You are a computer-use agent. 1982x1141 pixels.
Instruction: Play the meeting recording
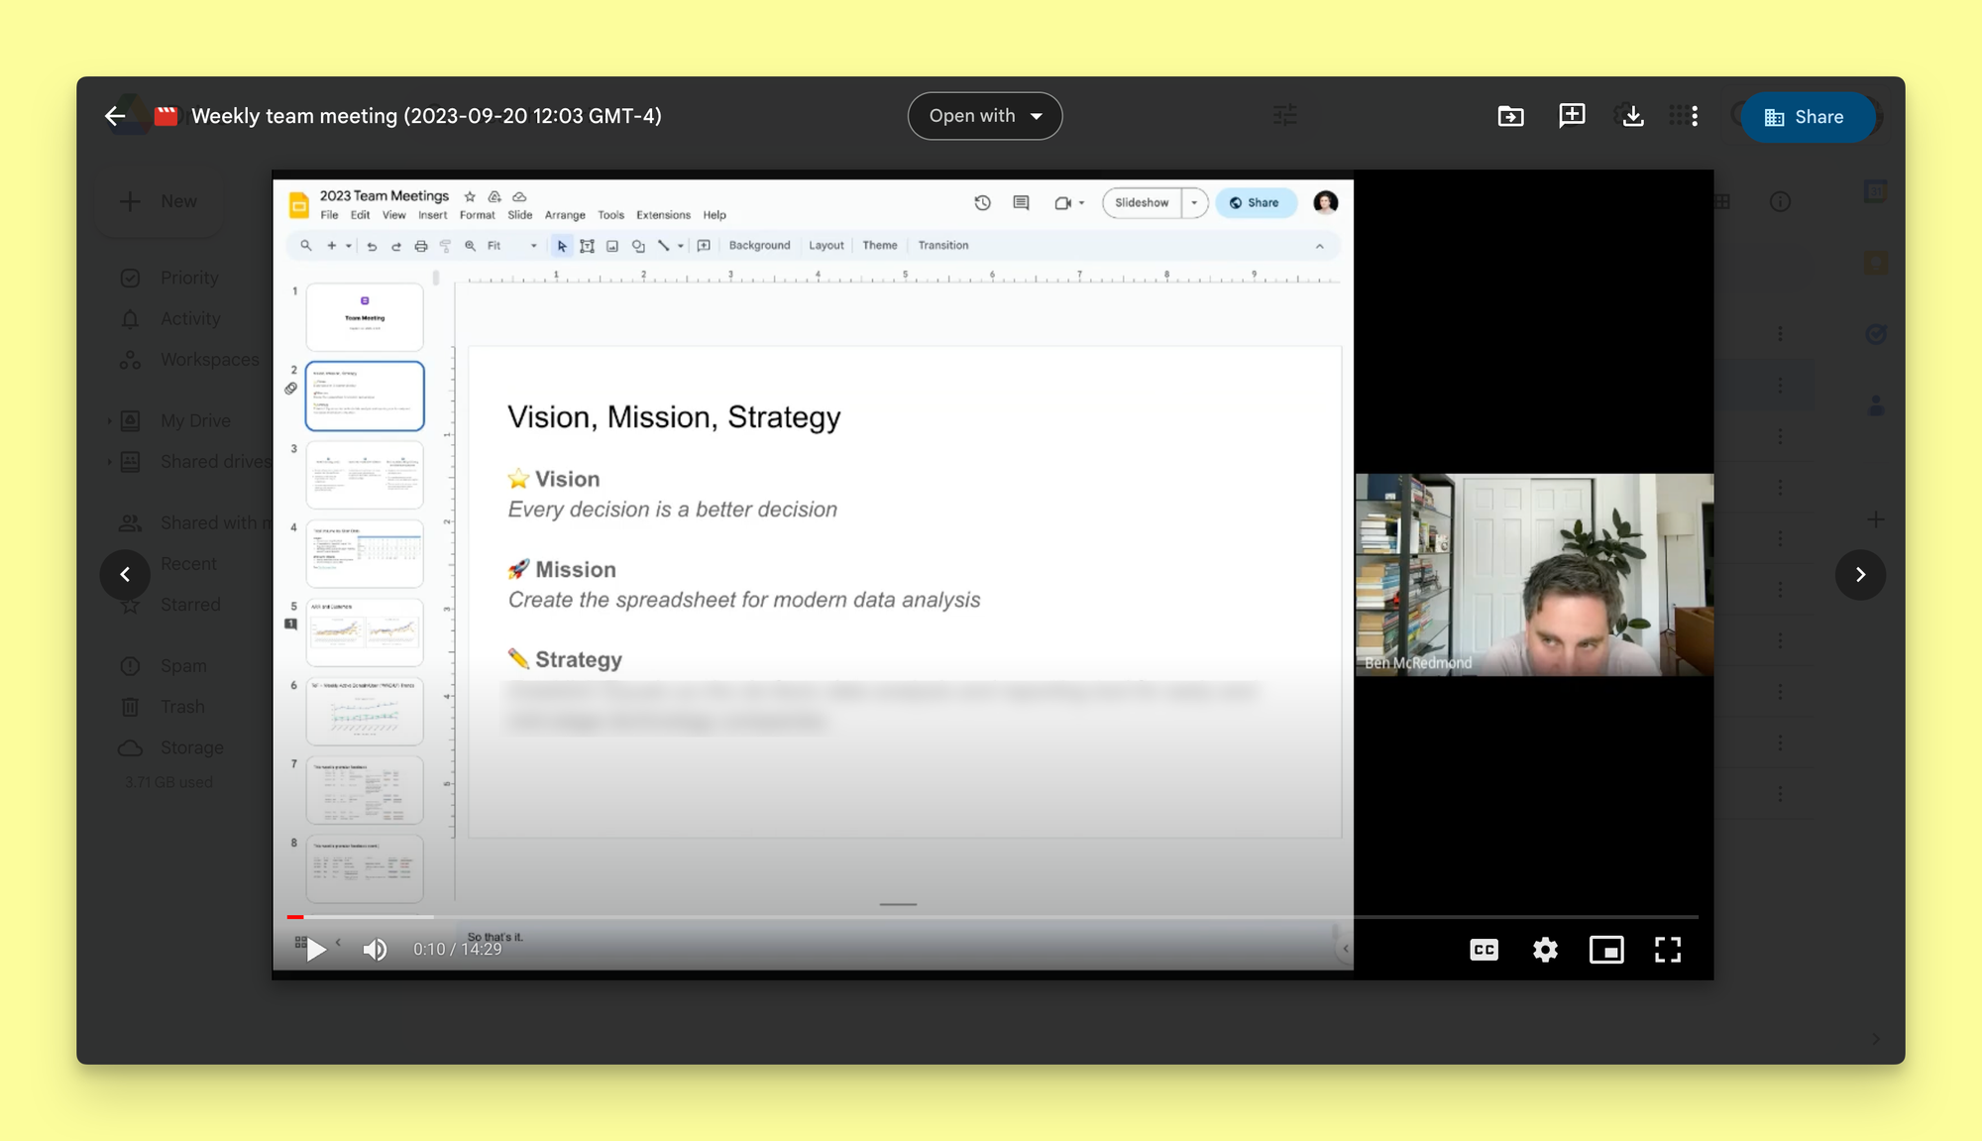(x=316, y=950)
